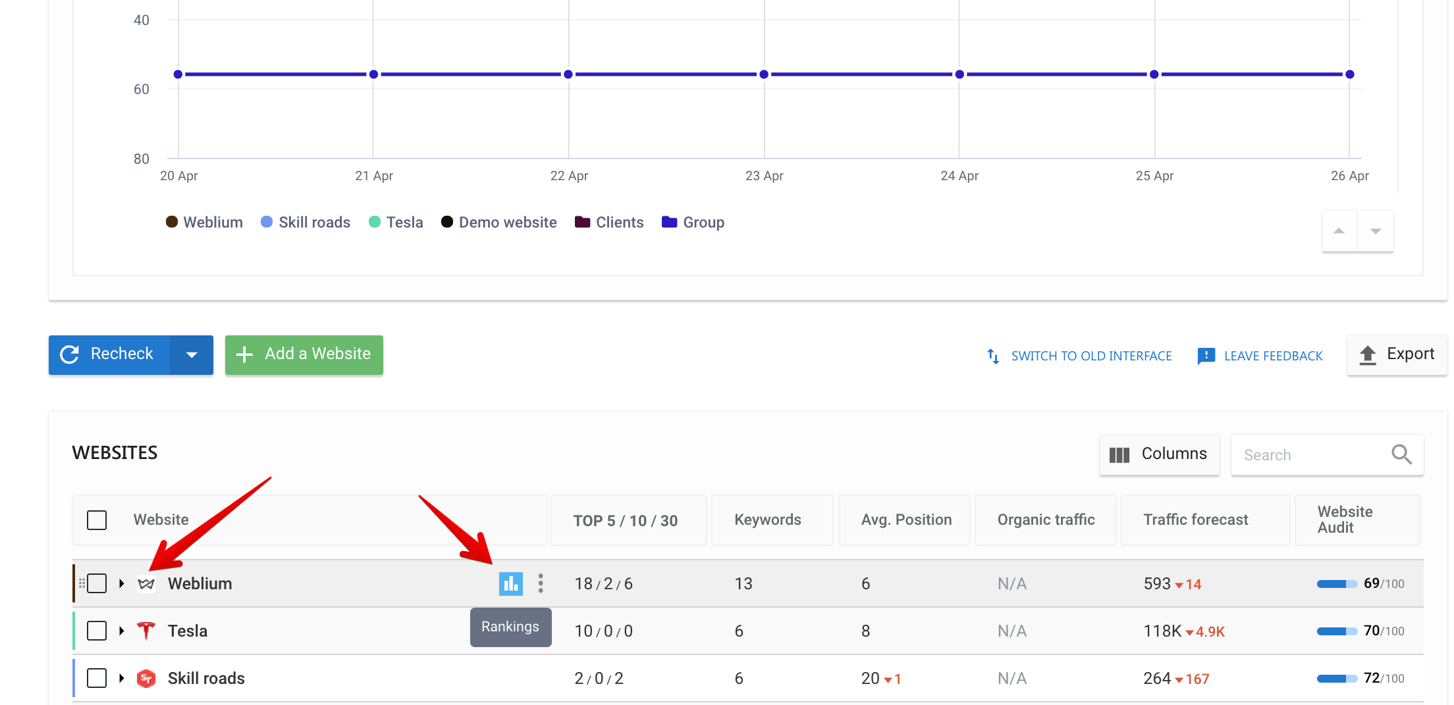Open the Tesla website name
1454x705 pixels.
tap(187, 631)
